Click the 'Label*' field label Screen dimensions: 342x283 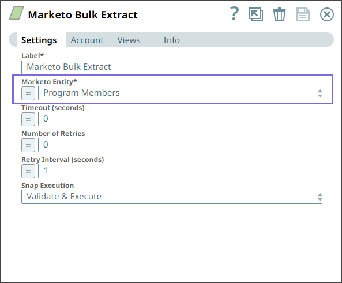[32, 55]
